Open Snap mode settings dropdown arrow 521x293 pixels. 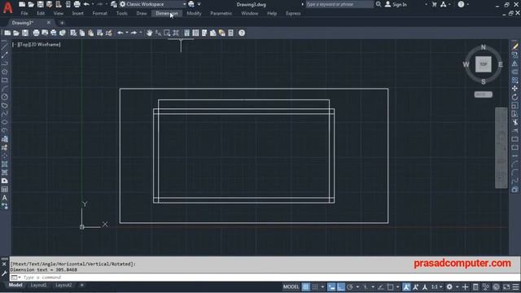point(322,286)
